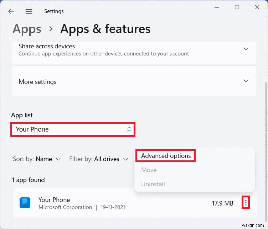
Task: Open the hamburger navigation menu
Action: click(x=29, y=11)
